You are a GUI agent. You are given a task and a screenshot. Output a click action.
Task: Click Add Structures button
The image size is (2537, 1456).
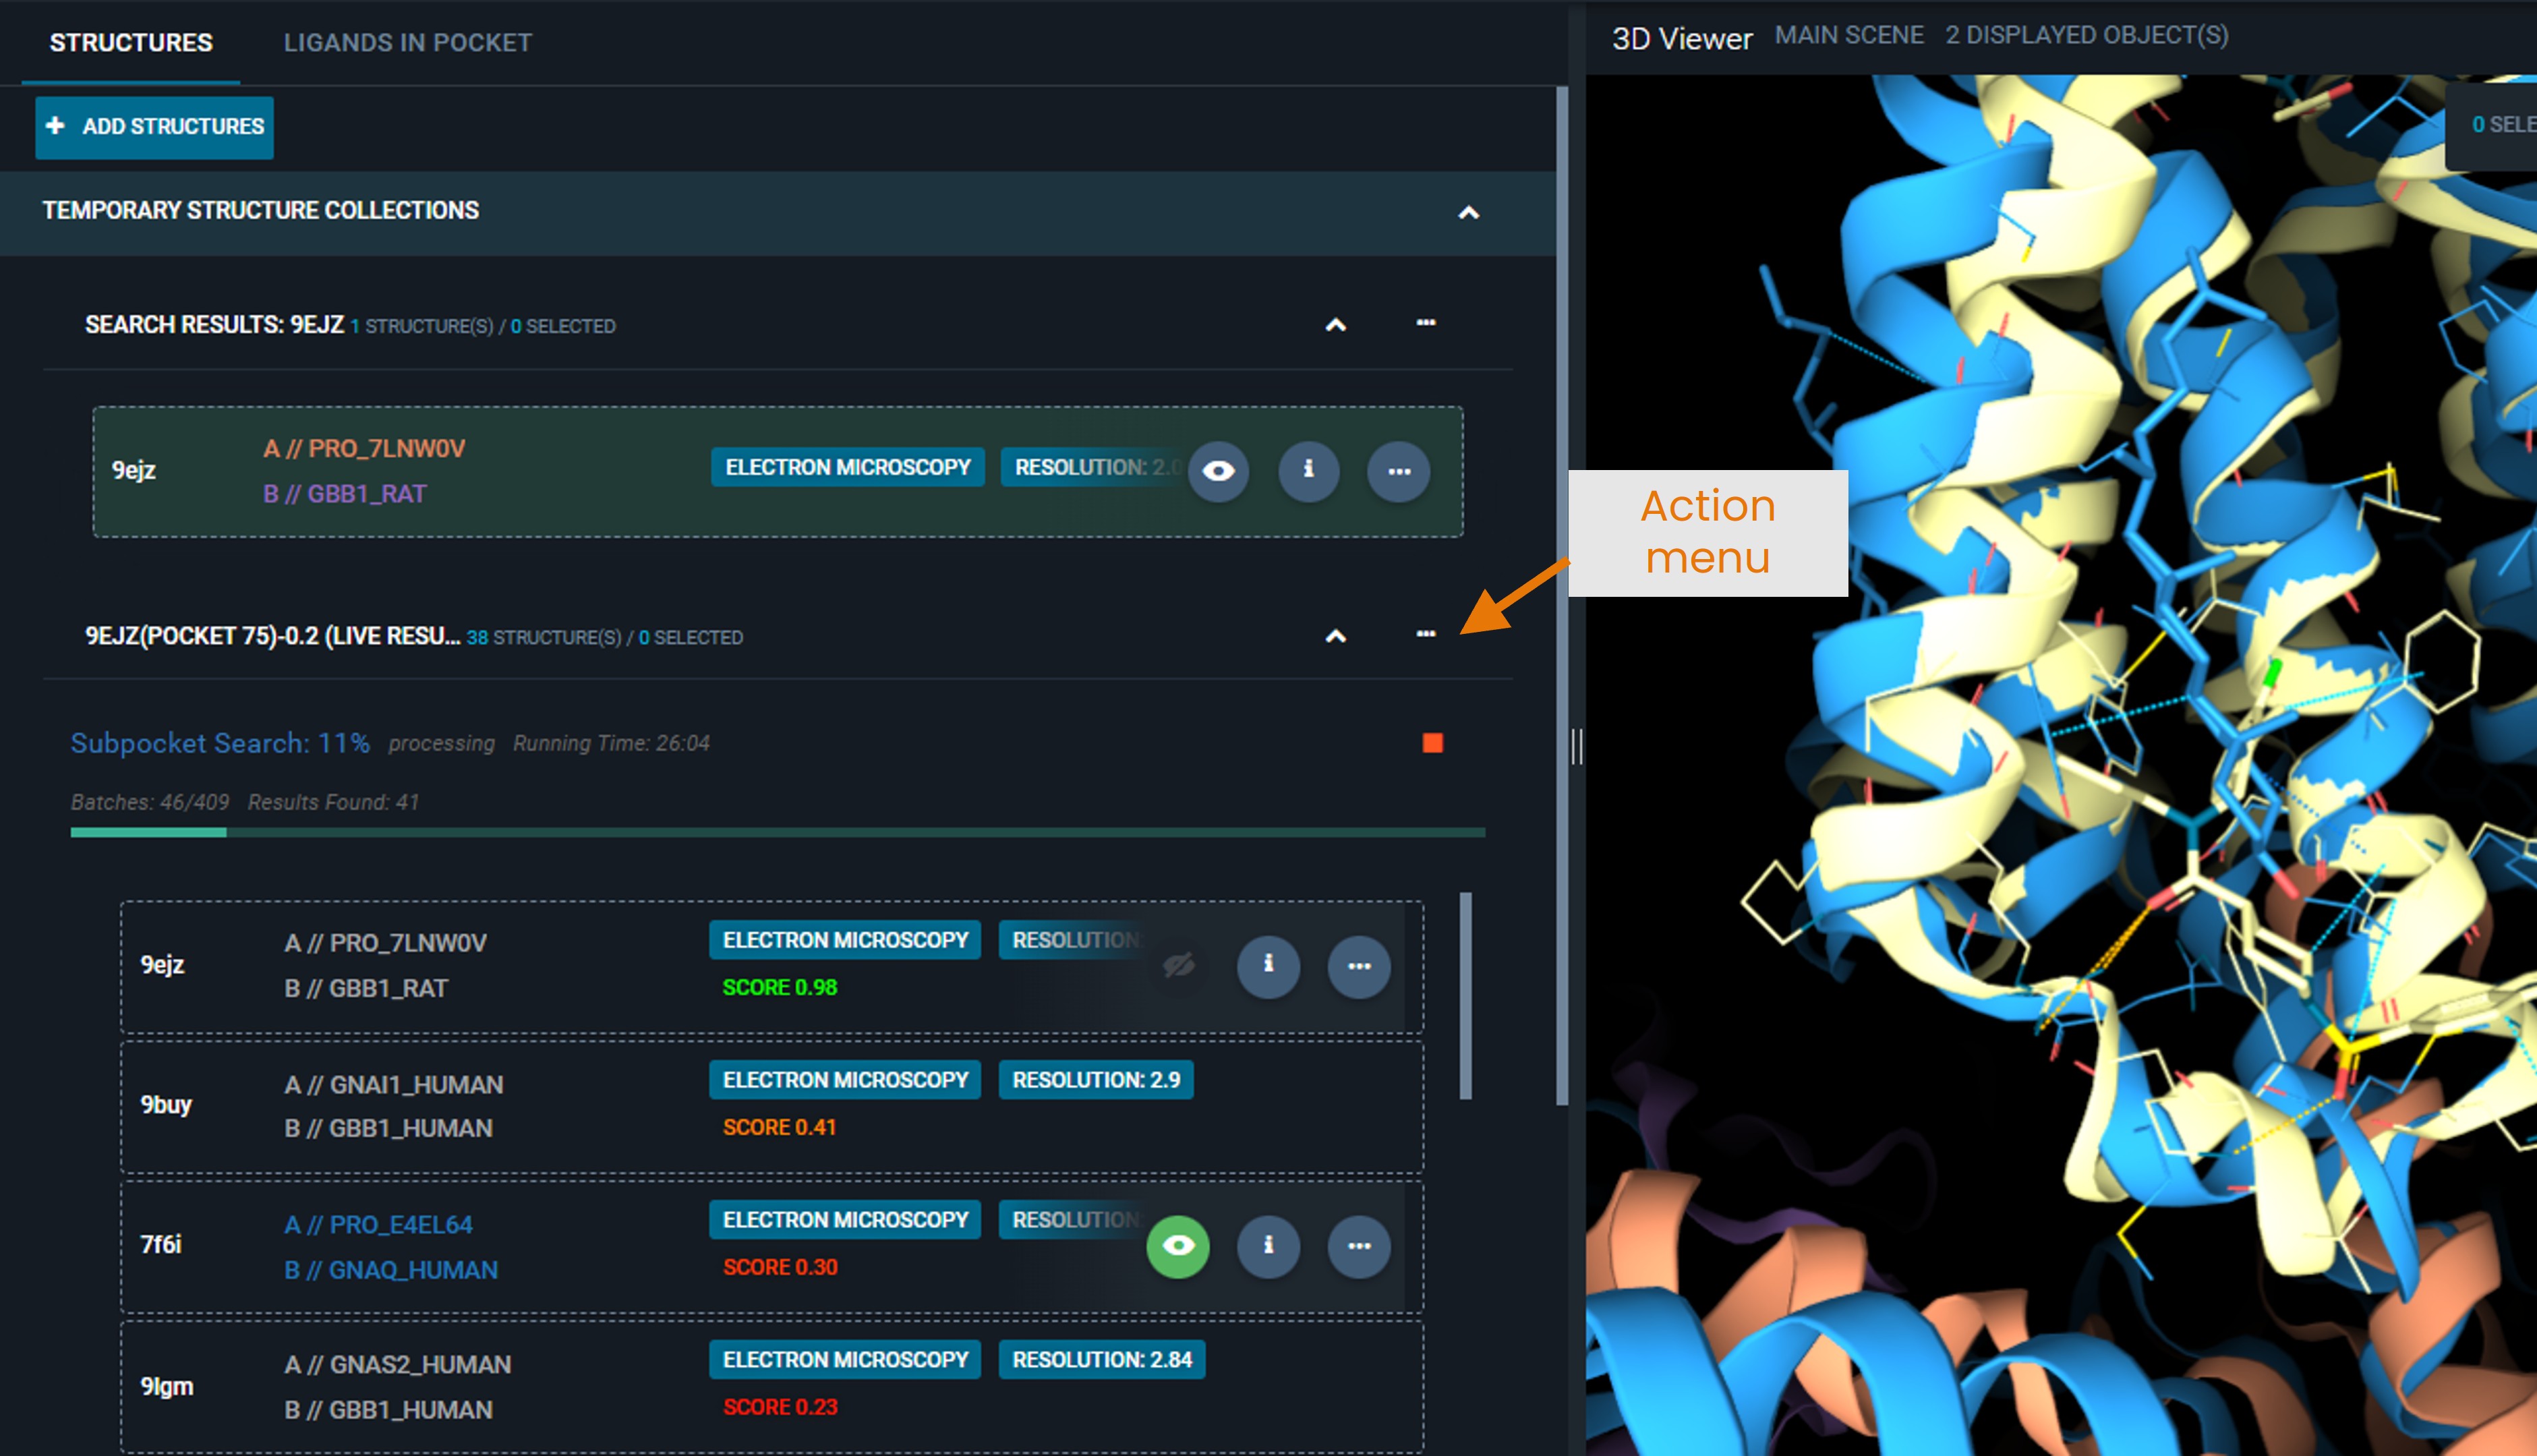point(154,127)
